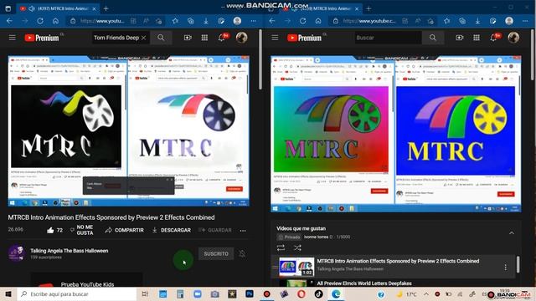Open notifications bell in right window
The width and height of the screenshot is (536, 301).
point(493,38)
